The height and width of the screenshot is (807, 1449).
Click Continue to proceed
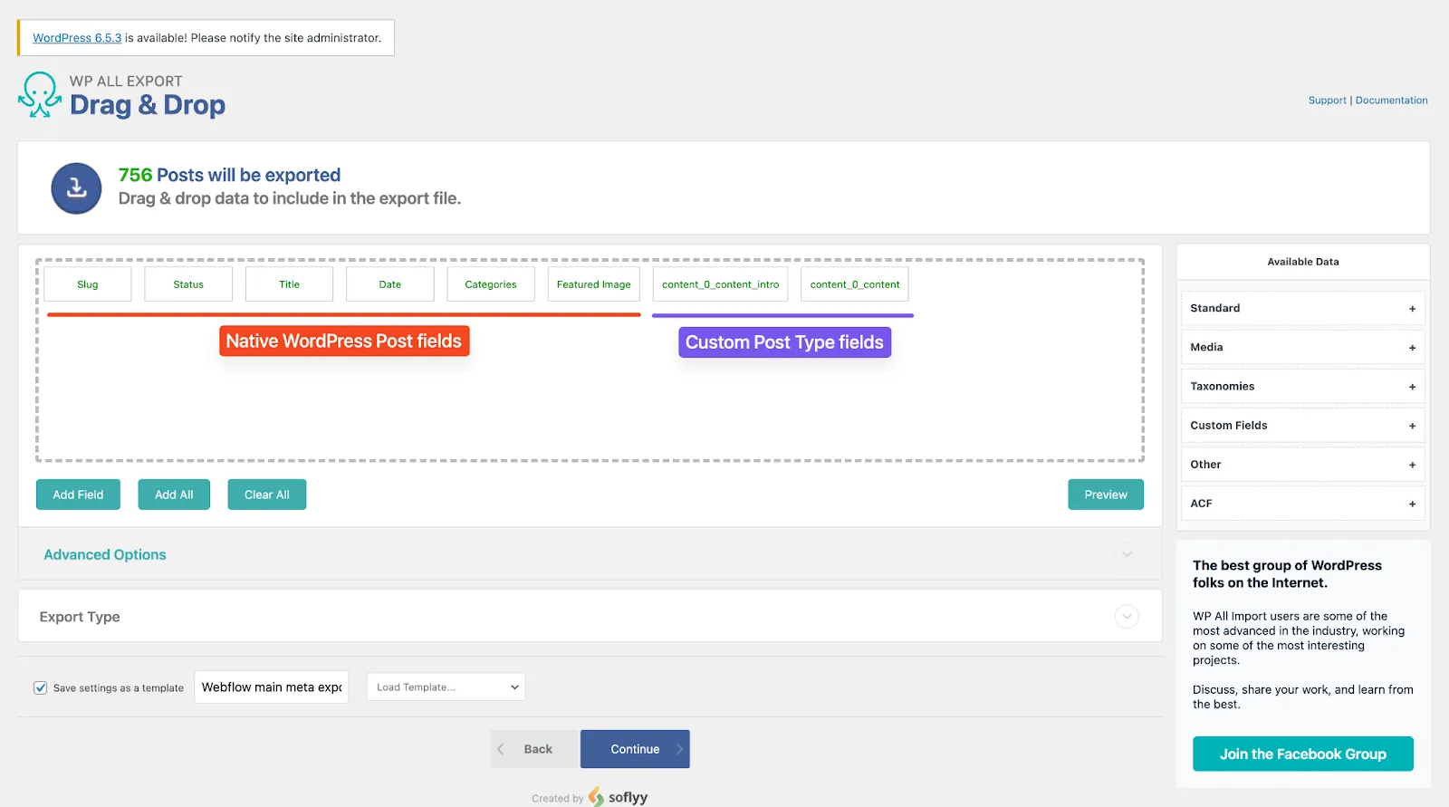point(635,749)
